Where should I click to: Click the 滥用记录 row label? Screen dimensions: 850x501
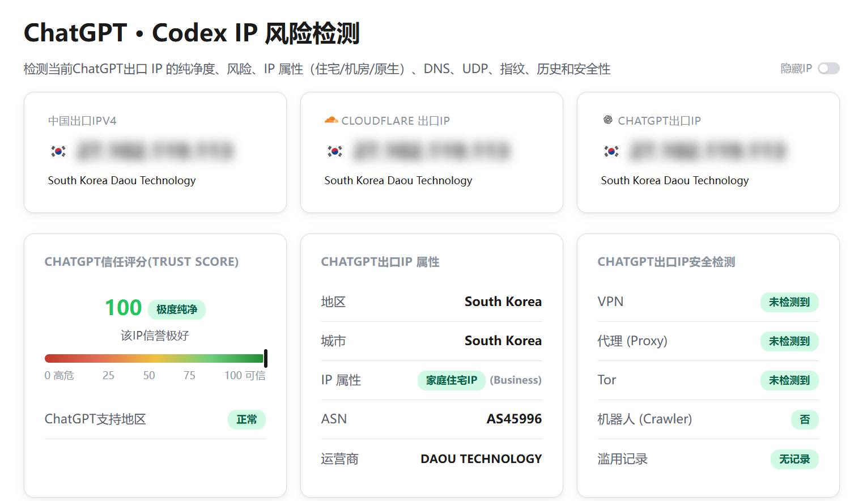coord(623,458)
